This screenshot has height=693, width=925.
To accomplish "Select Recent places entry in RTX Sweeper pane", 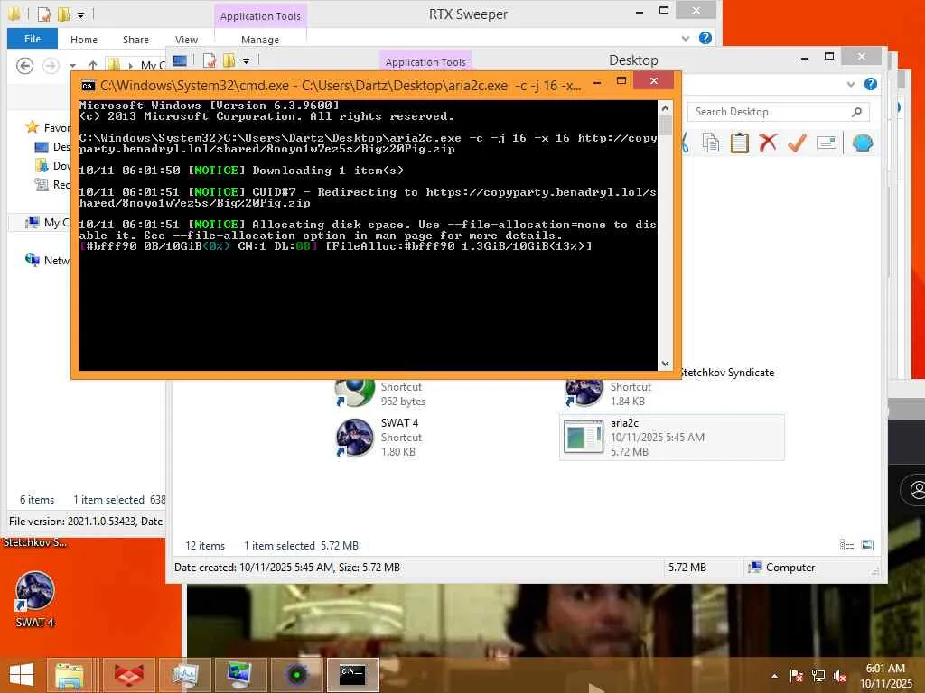I will click(x=51, y=184).
